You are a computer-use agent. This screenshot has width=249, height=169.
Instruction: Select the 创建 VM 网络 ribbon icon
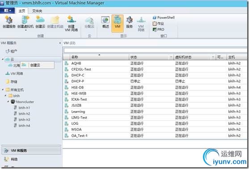[x=71, y=24]
